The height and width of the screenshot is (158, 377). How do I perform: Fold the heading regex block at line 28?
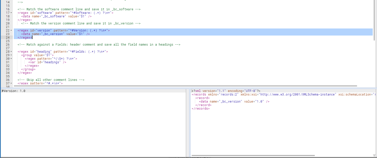tap(11, 52)
